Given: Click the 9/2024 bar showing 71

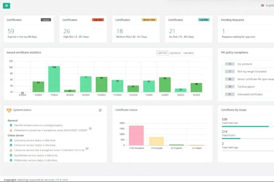Looking at the screenshot, I should tap(86, 84).
